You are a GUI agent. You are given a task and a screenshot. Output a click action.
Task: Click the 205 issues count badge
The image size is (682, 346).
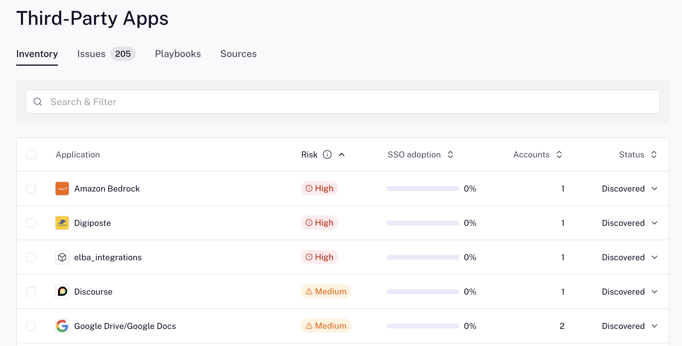coord(123,54)
